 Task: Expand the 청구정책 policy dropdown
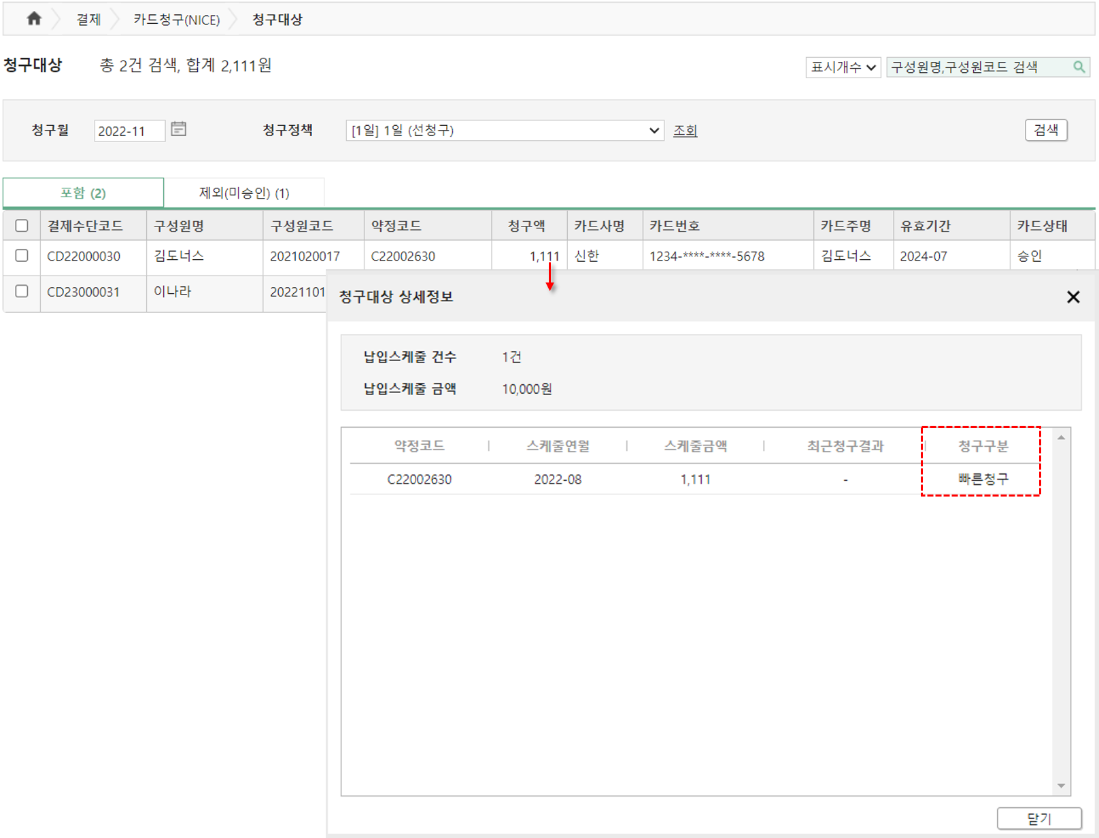505,130
